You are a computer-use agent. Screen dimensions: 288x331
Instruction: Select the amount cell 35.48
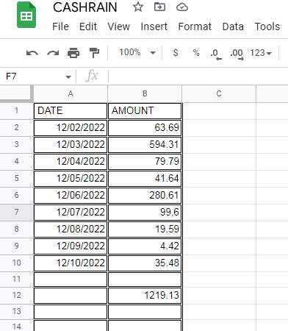tap(145, 263)
